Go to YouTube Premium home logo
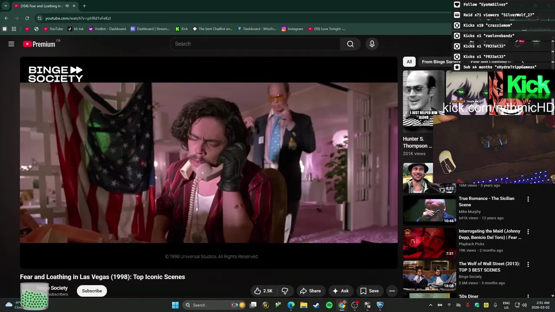555x312 pixels. coord(39,44)
